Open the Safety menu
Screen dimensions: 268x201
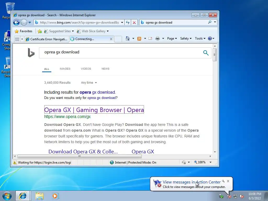click(x=186, y=38)
